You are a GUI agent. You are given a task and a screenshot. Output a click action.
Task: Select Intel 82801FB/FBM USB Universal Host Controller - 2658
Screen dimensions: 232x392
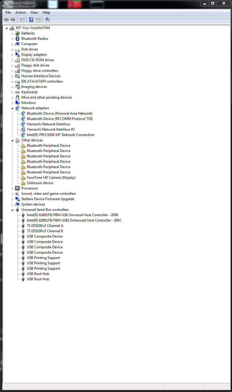point(72,215)
